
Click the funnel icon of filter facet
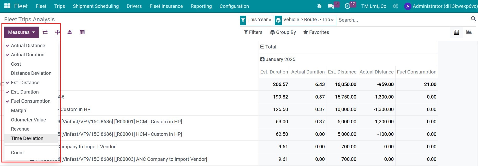click(243, 20)
